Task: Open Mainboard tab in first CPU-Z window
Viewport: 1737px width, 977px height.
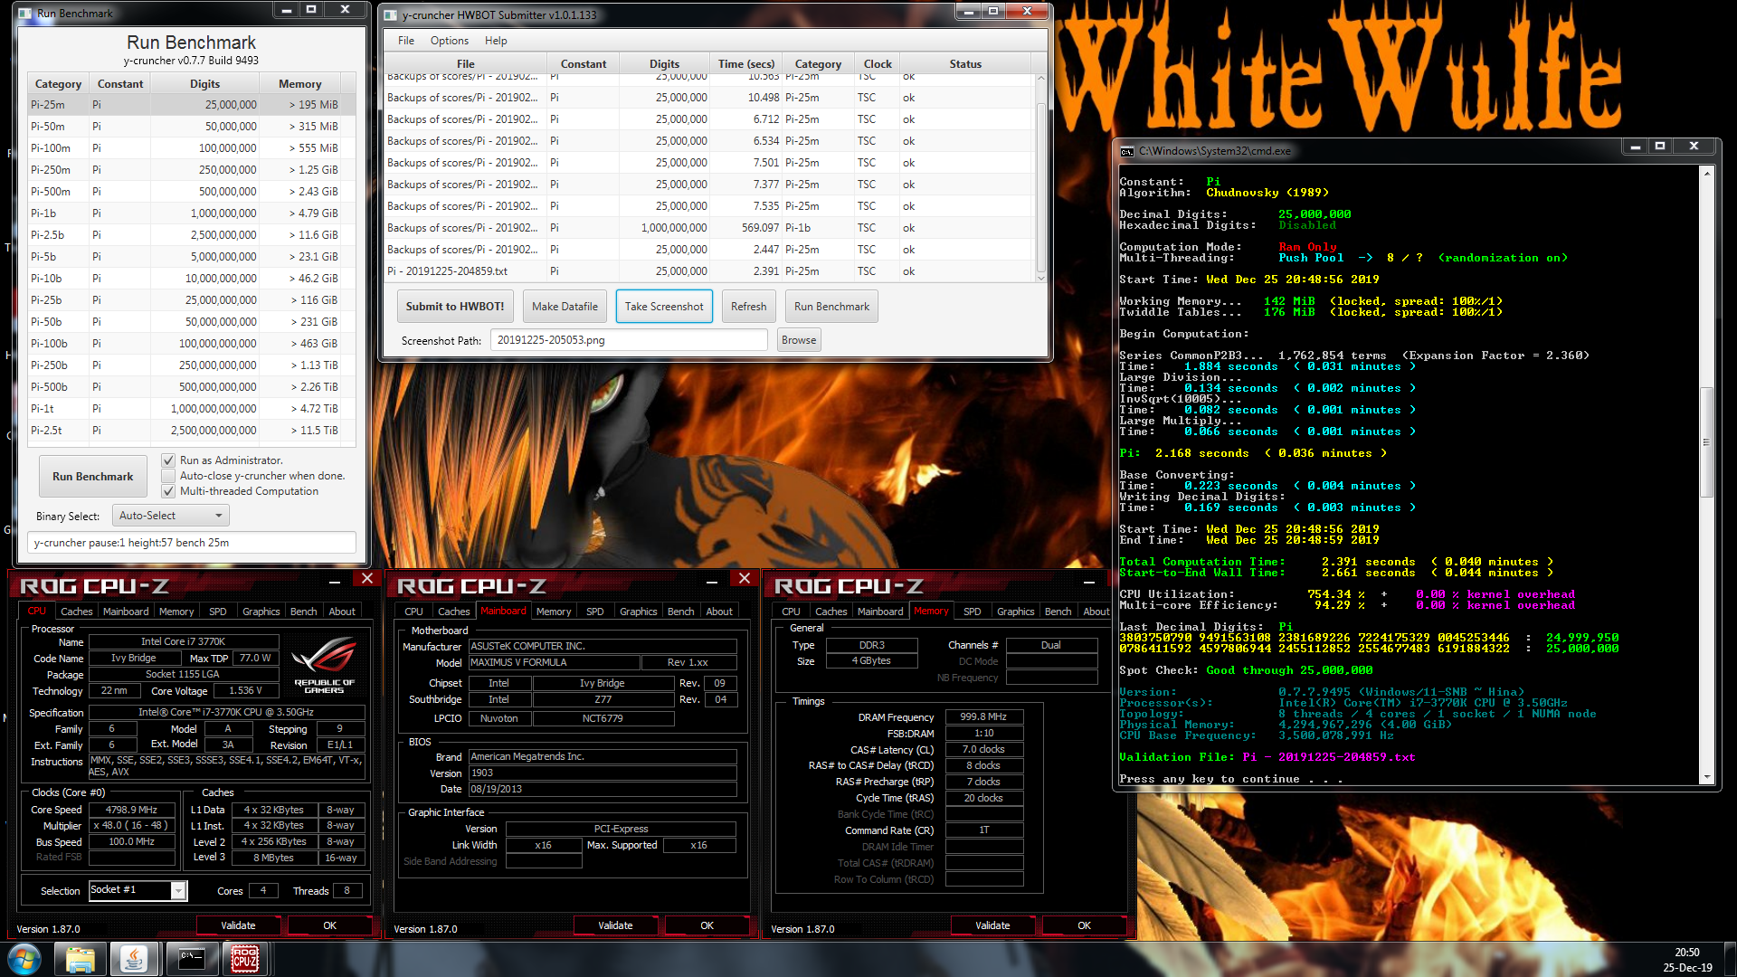Action: 126,612
